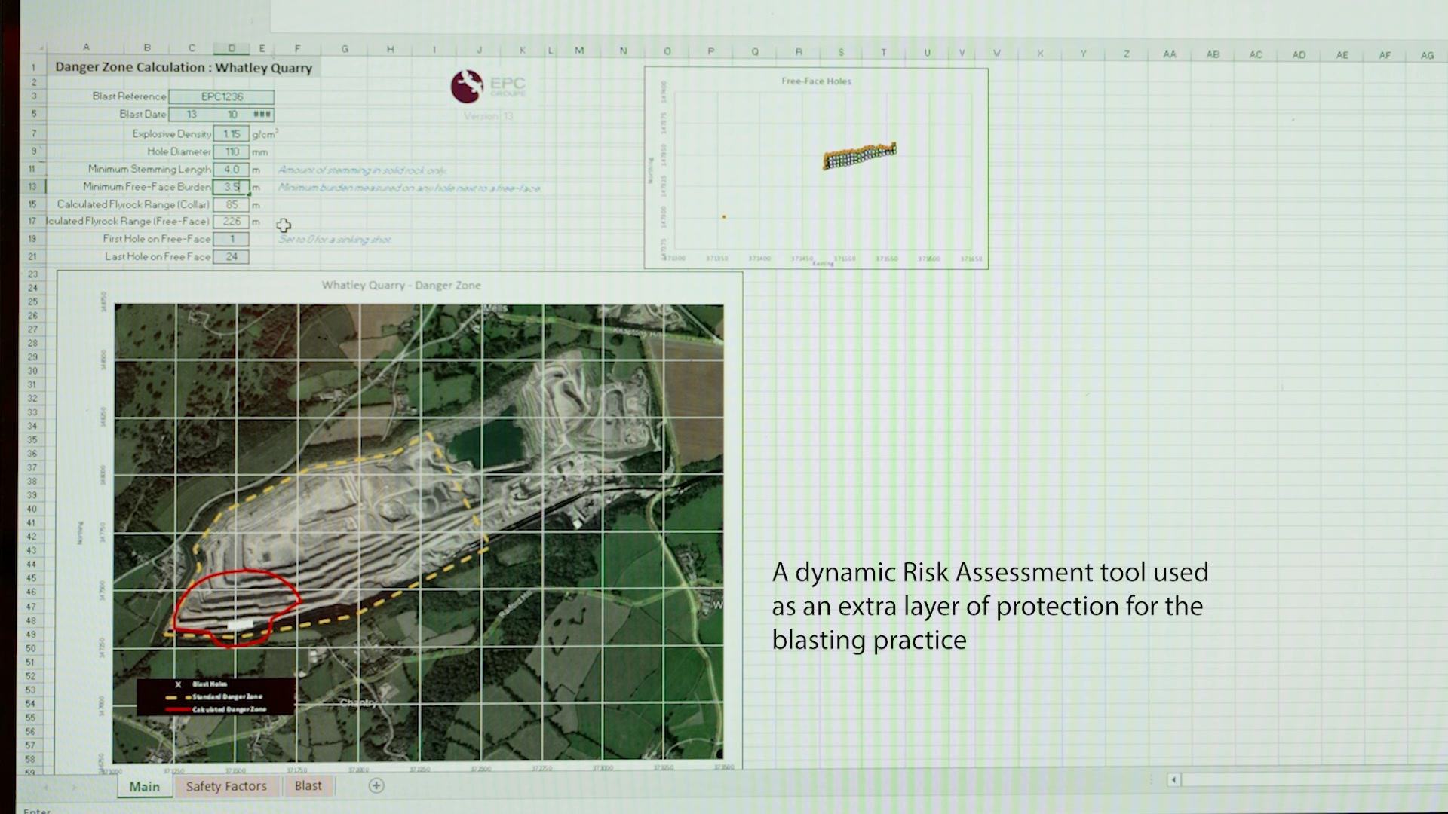This screenshot has width=1448, height=814.
Task: Click Blast Reference cell EPC1236
Action: click(x=222, y=96)
